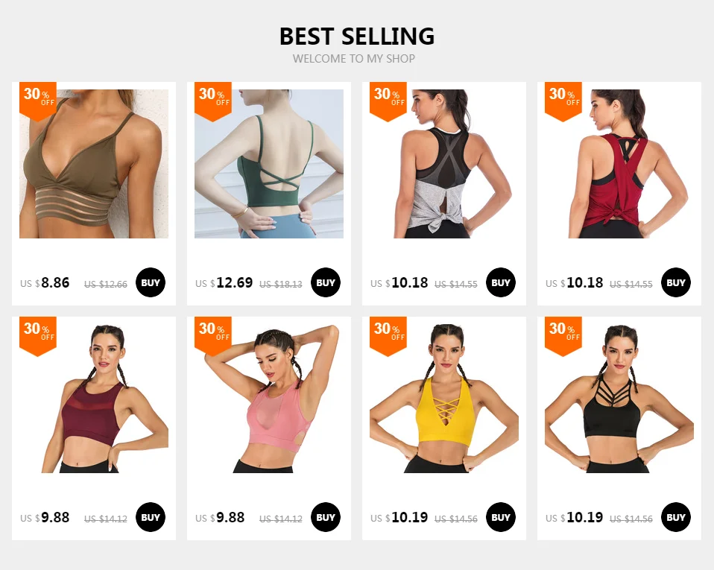View the red tie-back tank top image
The height and width of the screenshot is (570, 714).
coord(619,164)
